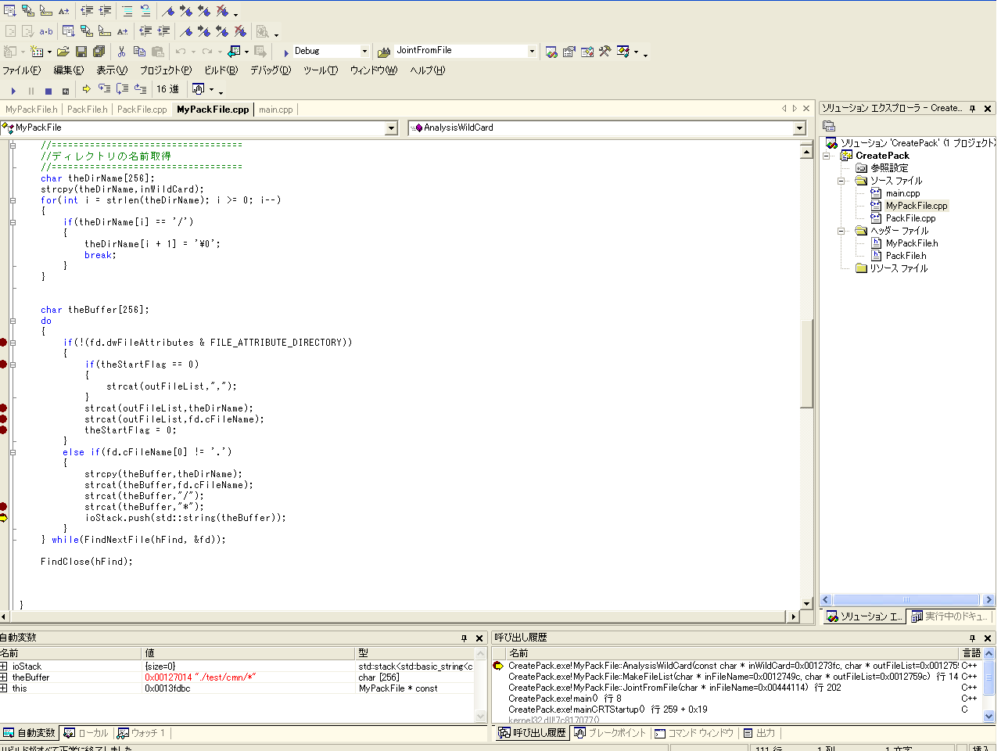Switch to the PackFile.cpp editor tab

pyautogui.click(x=142, y=110)
